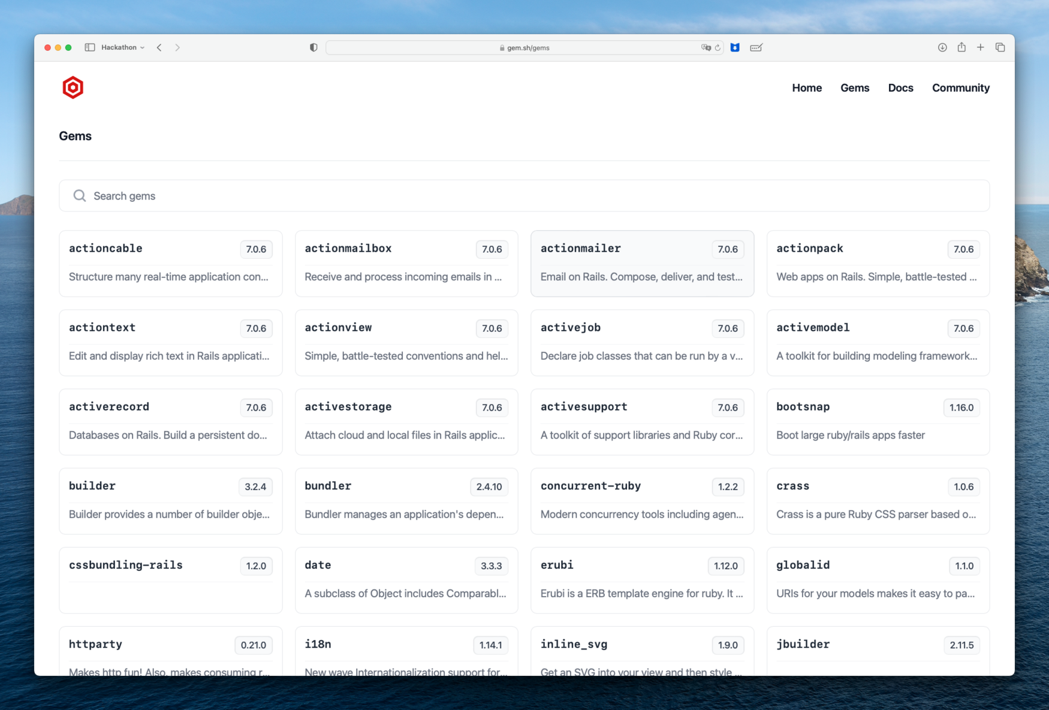Click the translate icon in the address bar

click(706, 48)
